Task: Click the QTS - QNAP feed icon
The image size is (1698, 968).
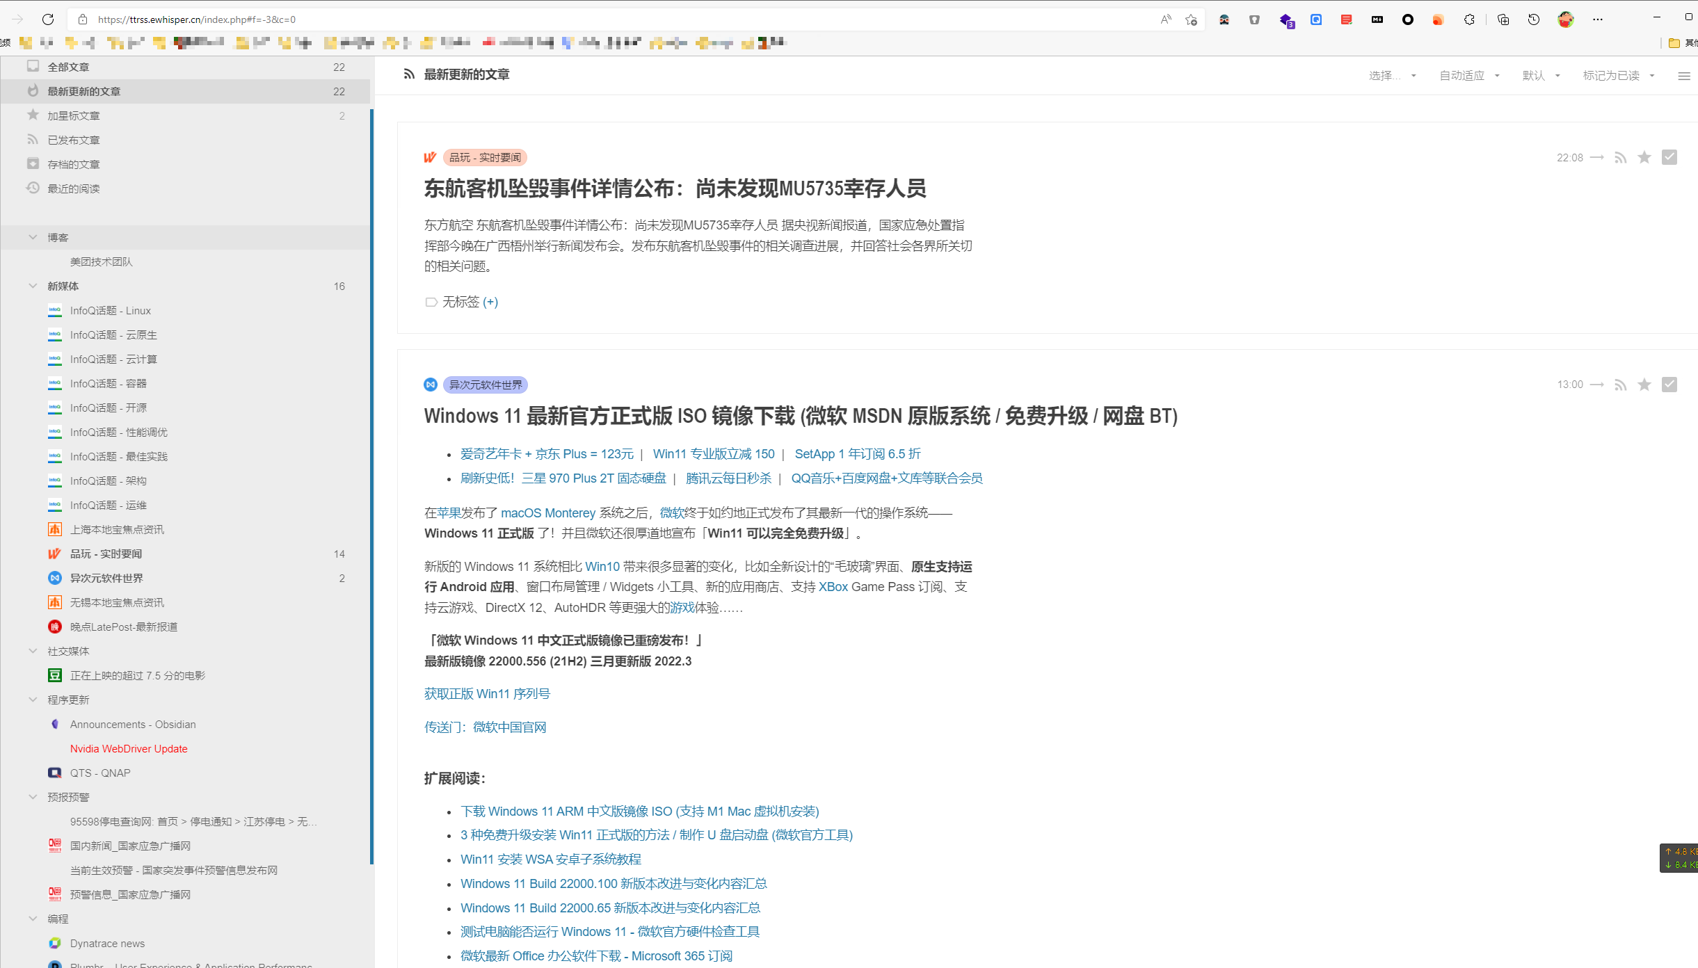Action: point(54,773)
